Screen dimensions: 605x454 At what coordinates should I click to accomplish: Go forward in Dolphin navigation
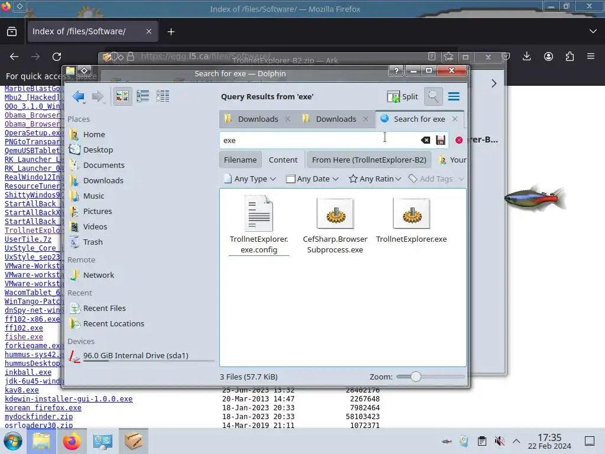[x=97, y=96]
